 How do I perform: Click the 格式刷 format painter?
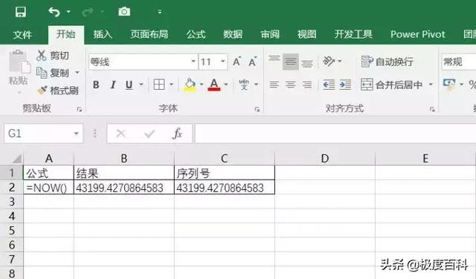tap(58, 91)
